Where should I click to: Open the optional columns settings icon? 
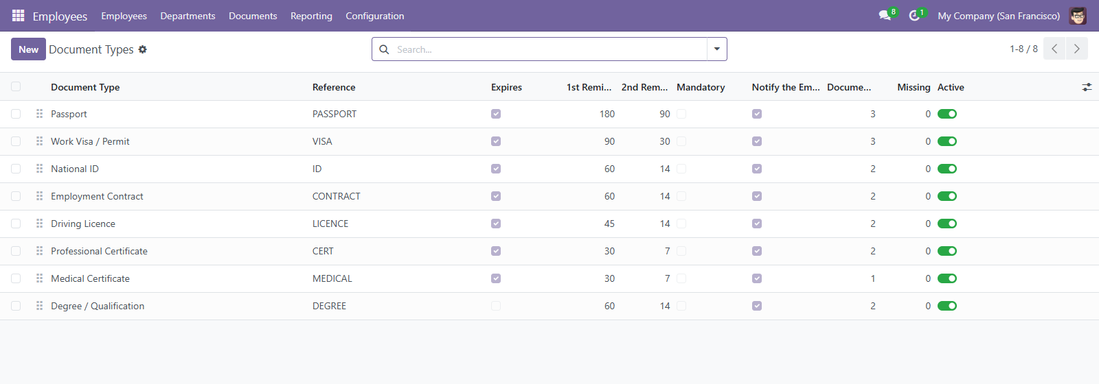pyautogui.click(x=1087, y=87)
